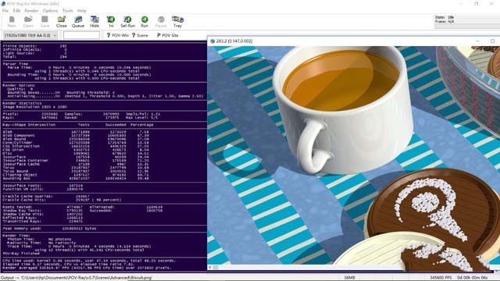Click the 'Render Statistics' heading in messages
Screen dimensions: 500x281
click(x=22, y=103)
